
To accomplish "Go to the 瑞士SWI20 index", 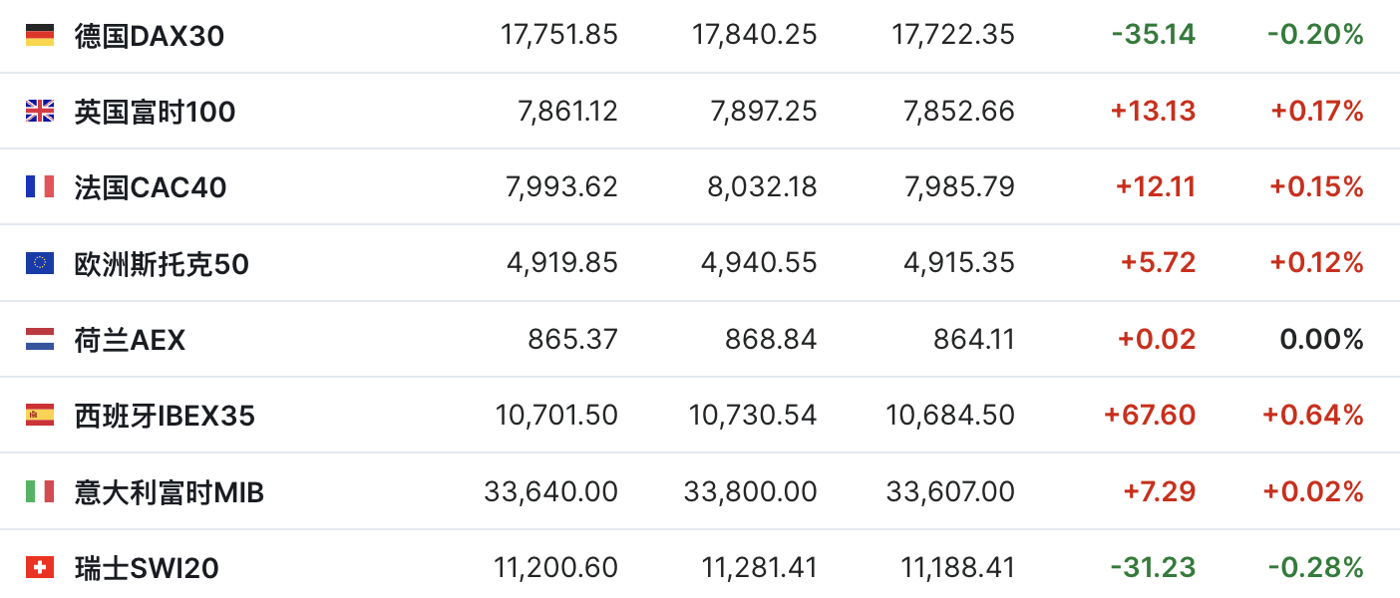I will click(147, 568).
